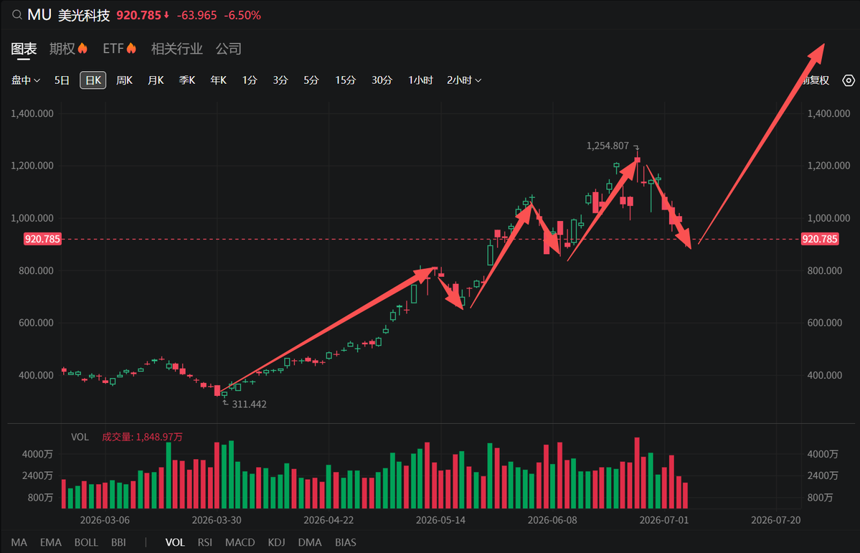Viewport: 860px width, 553px height.
Task: Select the 日K daily candlestick timeframe
Action: [x=93, y=80]
